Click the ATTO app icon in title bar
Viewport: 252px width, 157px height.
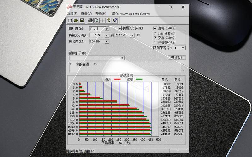(x=70, y=7)
